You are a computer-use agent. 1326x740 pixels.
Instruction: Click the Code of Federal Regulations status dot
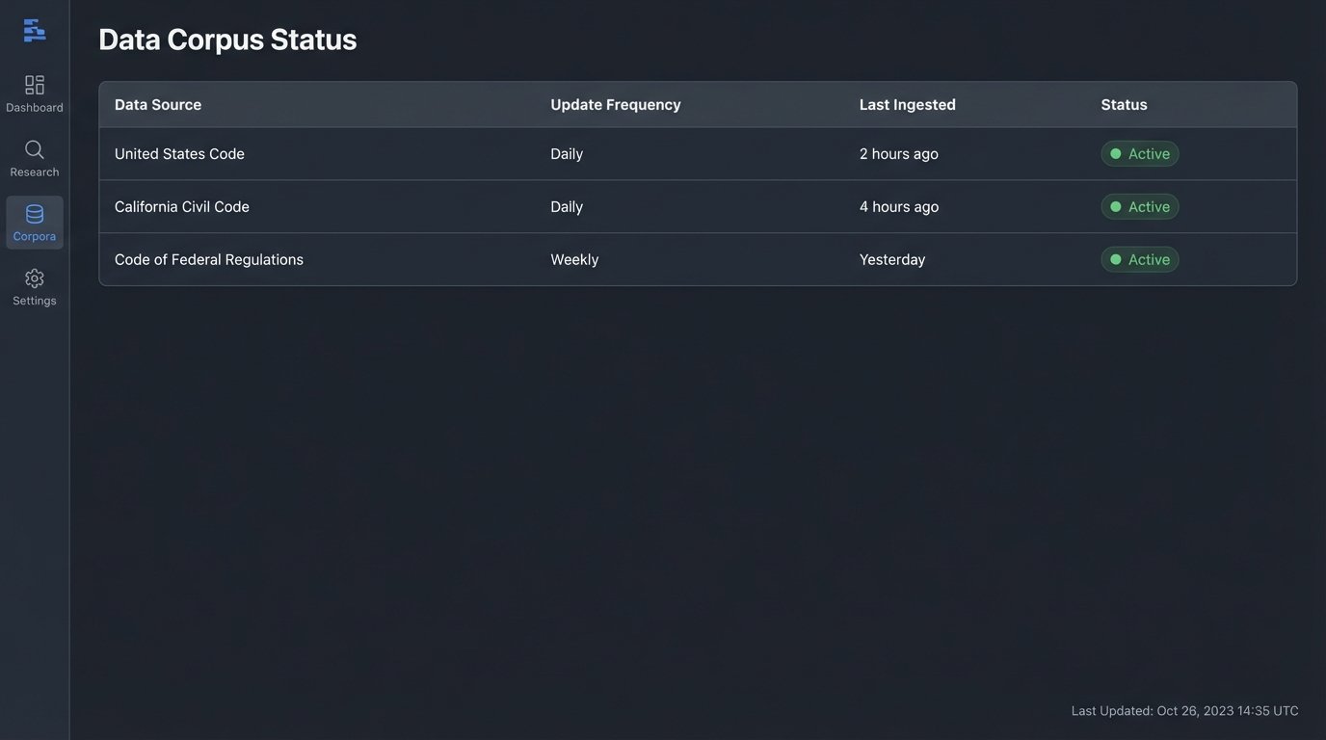tap(1116, 260)
